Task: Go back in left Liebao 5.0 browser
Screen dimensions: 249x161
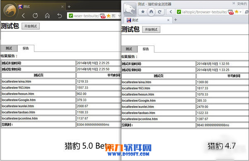Action: point(23,16)
